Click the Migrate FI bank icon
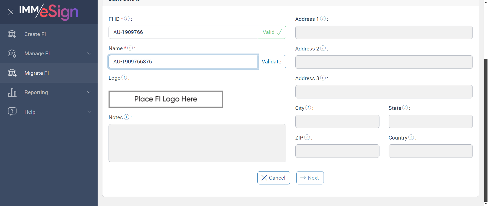 pyautogui.click(x=12, y=73)
